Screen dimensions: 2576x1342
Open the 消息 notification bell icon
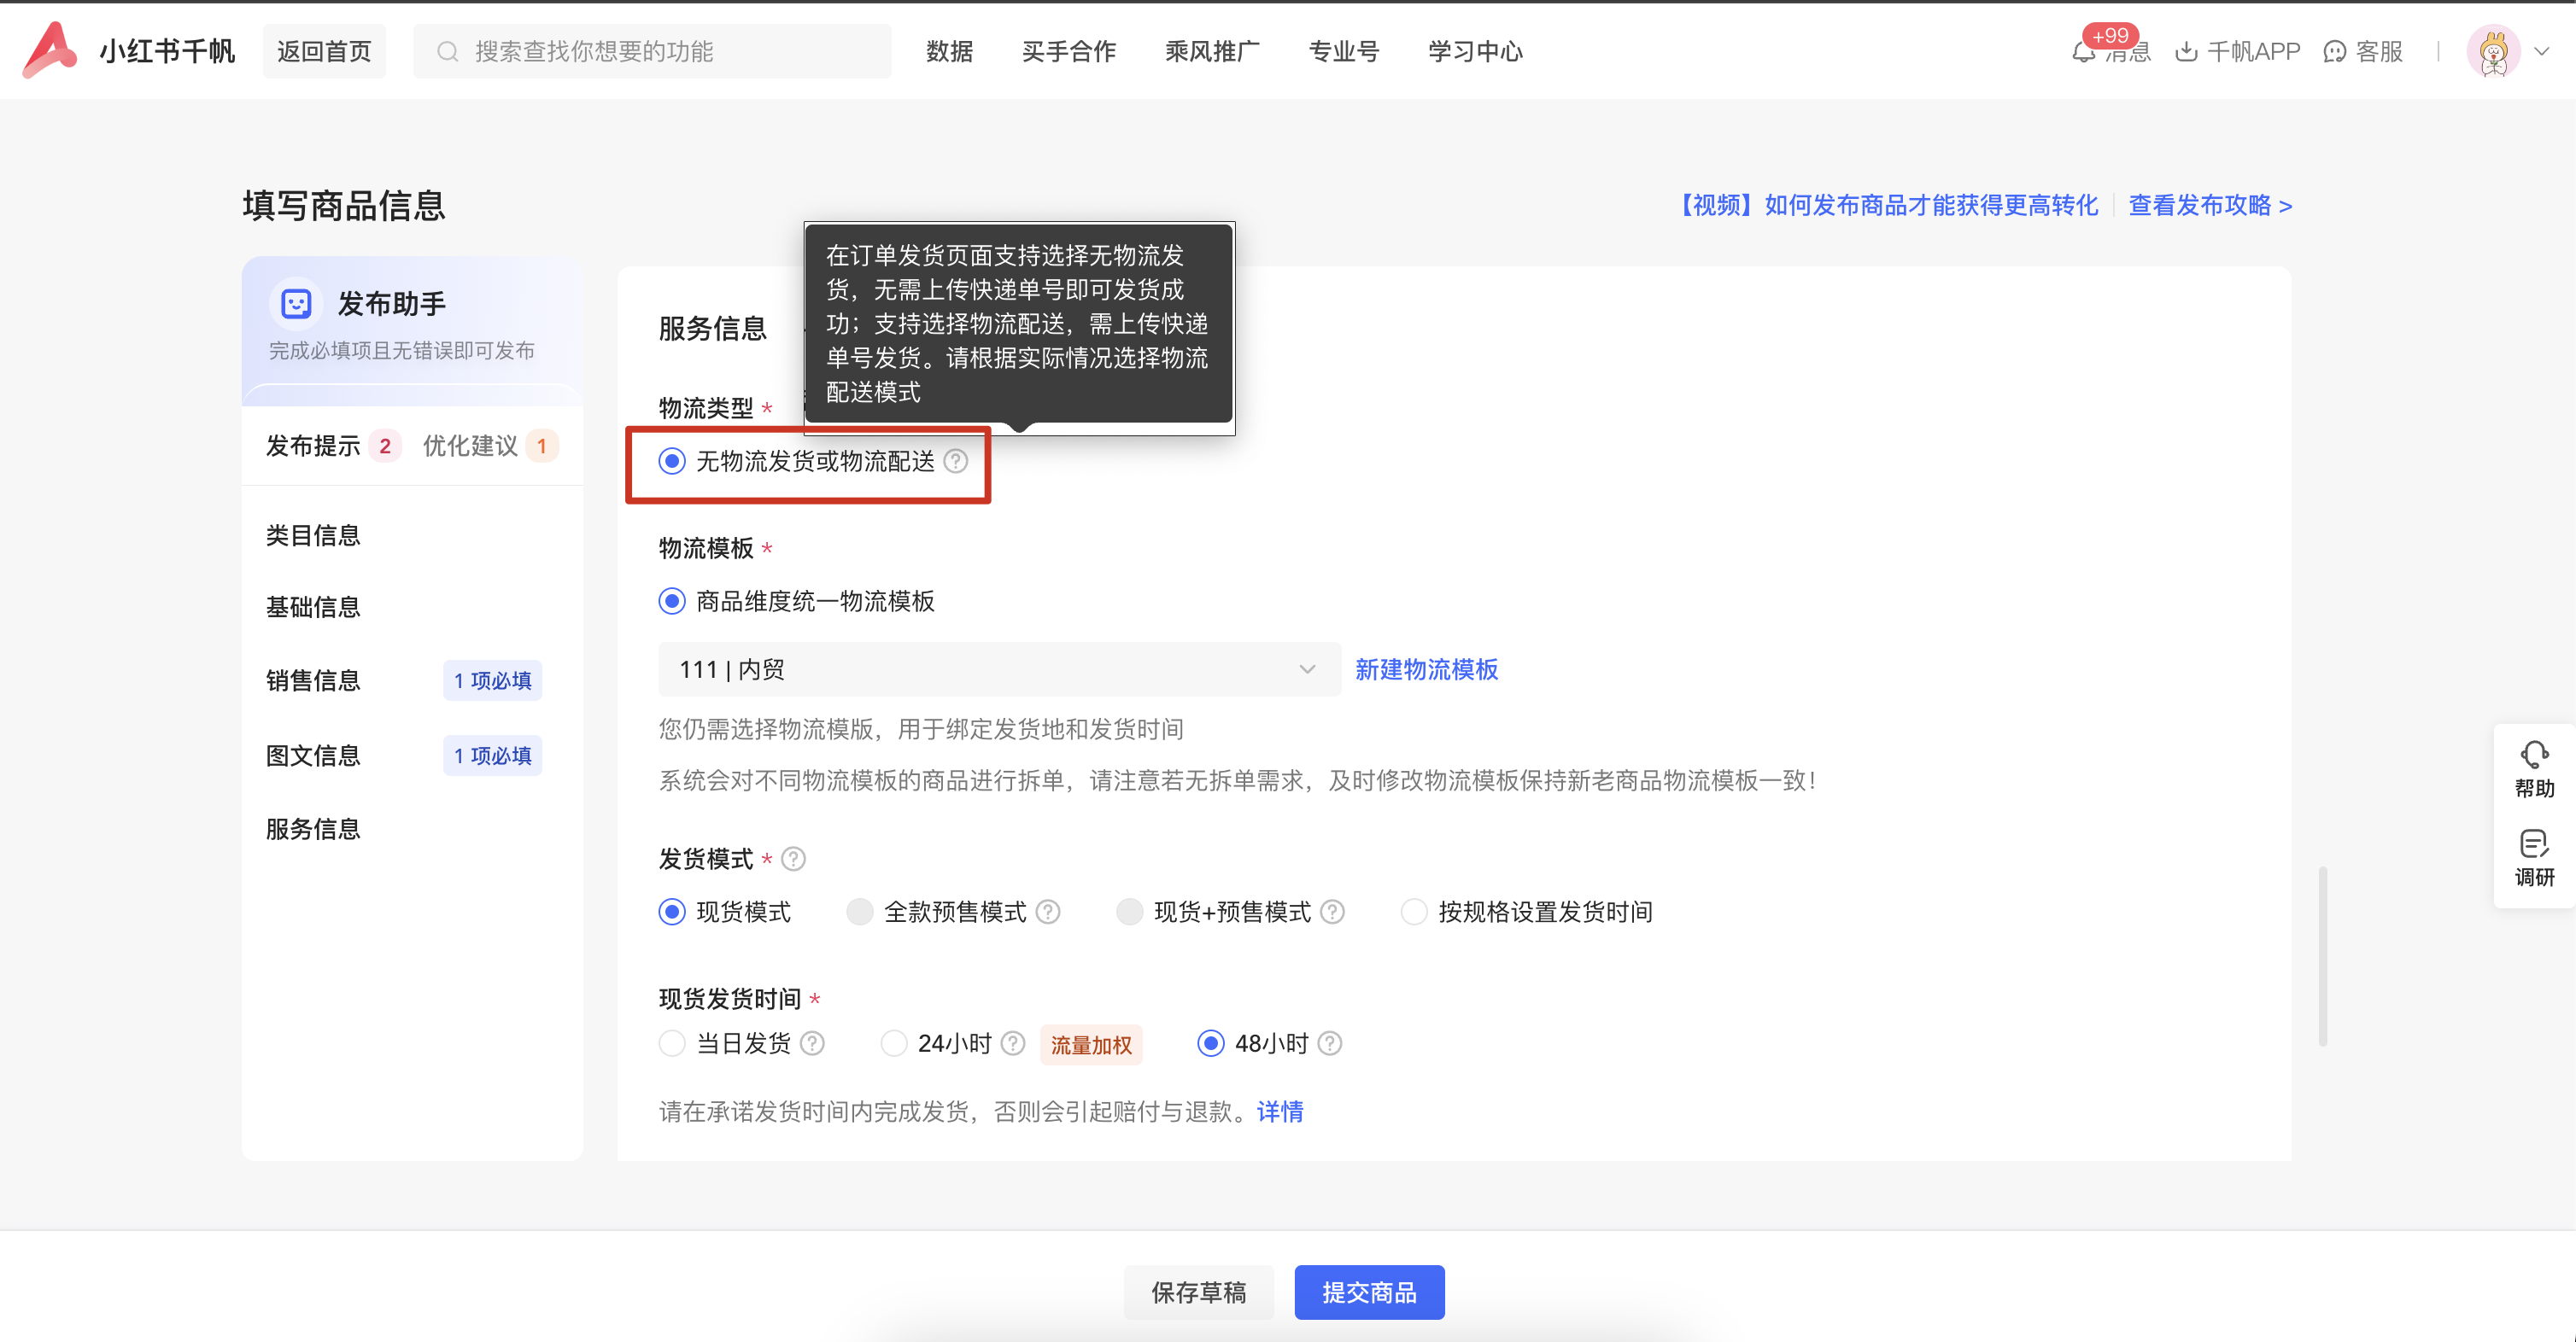(x=2083, y=52)
